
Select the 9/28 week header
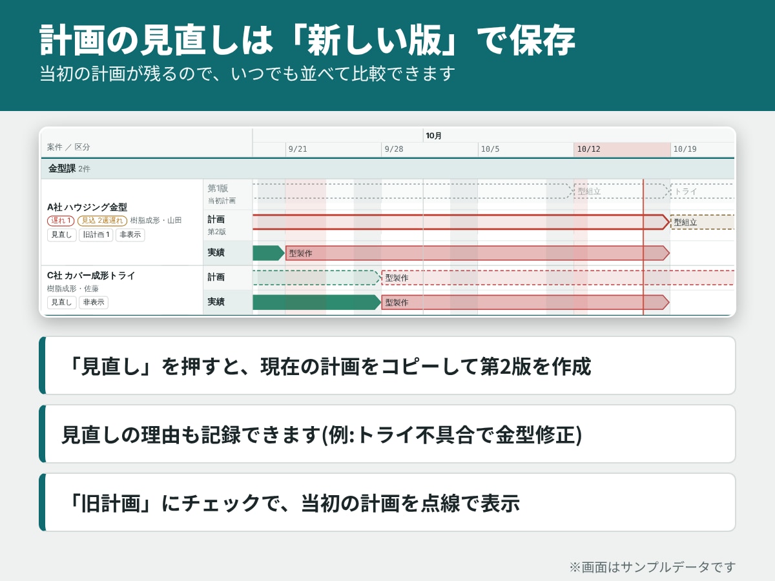click(429, 149)
